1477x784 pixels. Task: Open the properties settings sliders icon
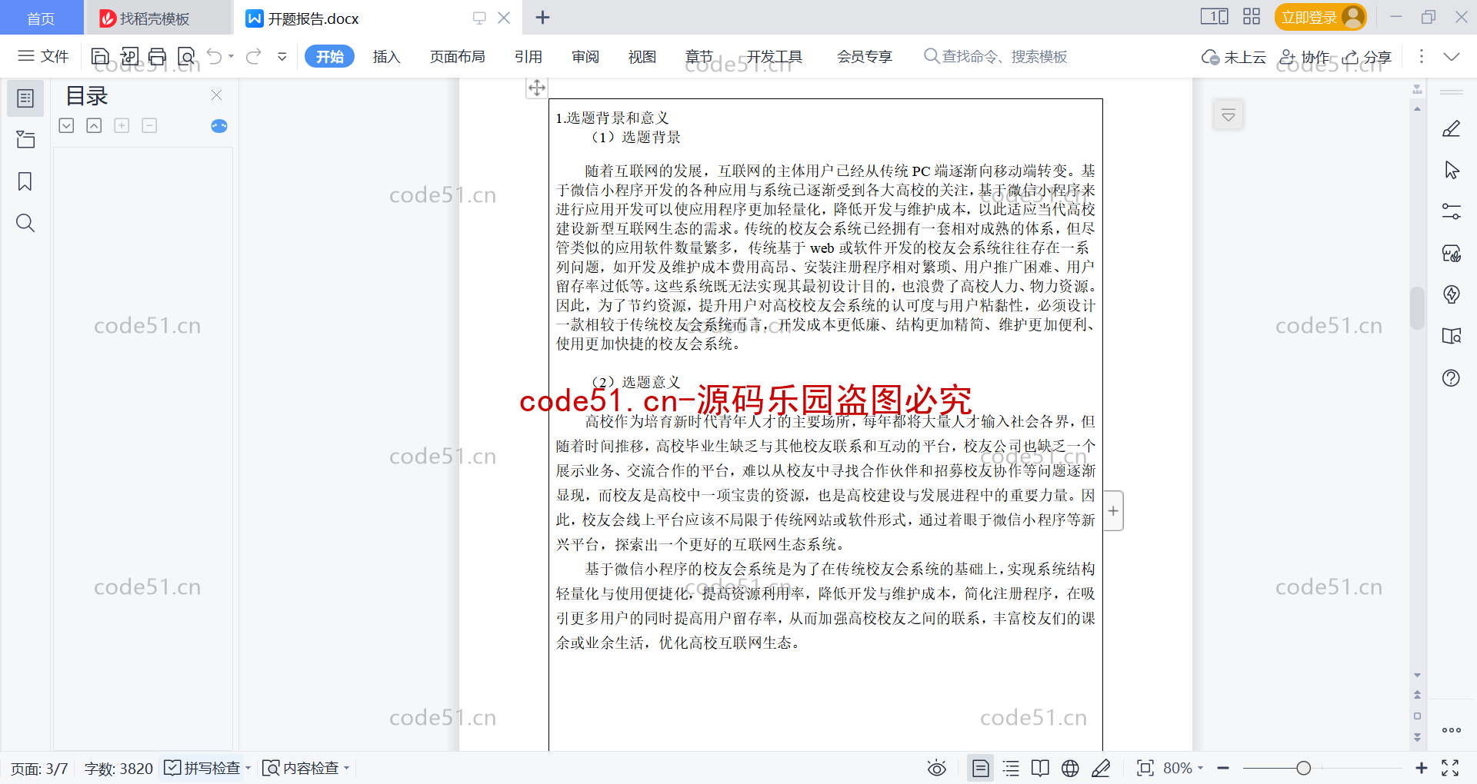coord(1452,211)
